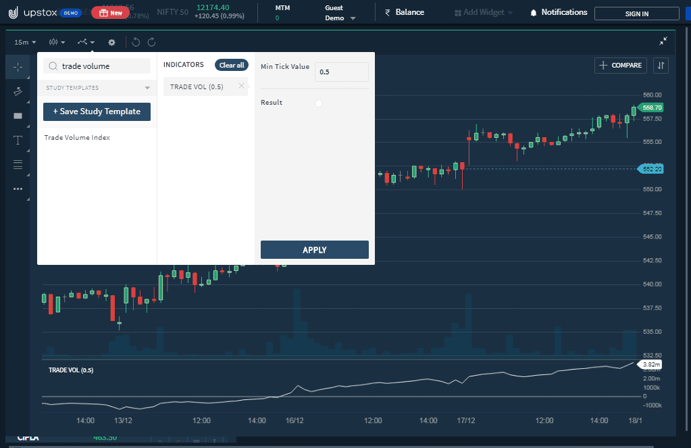Image resolution: width=691 pixels, height=448 pixels.
Task: Select the drawing brush tool
Action: [18, 91]
